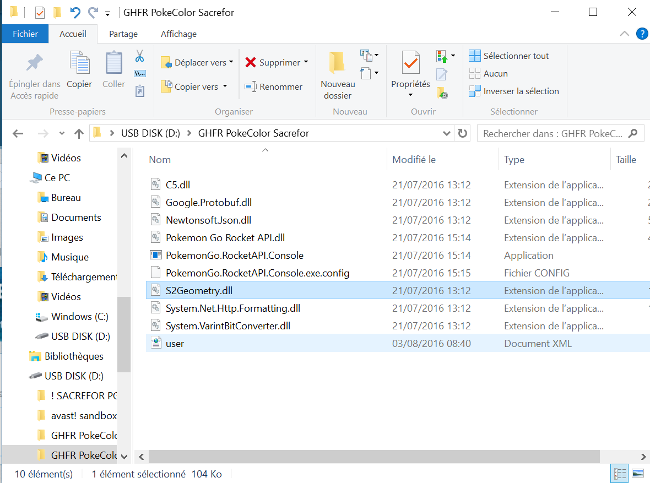Click the Paste shortcut icon
Screen dimensions: 650x483
tap(140, 91)
